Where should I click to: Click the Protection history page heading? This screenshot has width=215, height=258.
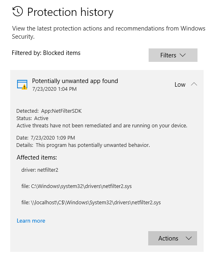pos(70,12)
